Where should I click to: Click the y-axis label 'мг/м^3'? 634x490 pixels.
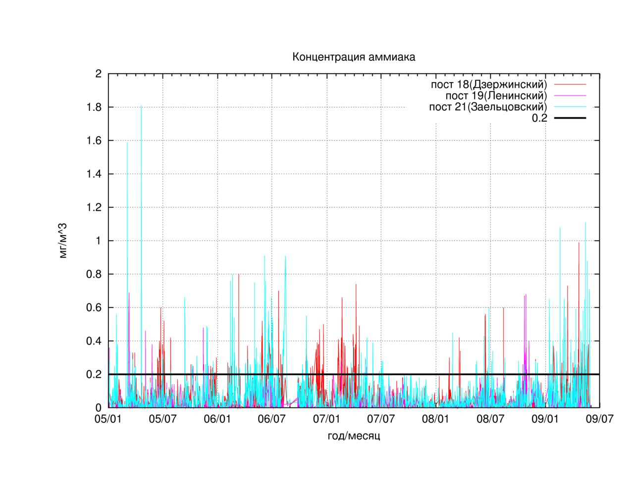62,241
